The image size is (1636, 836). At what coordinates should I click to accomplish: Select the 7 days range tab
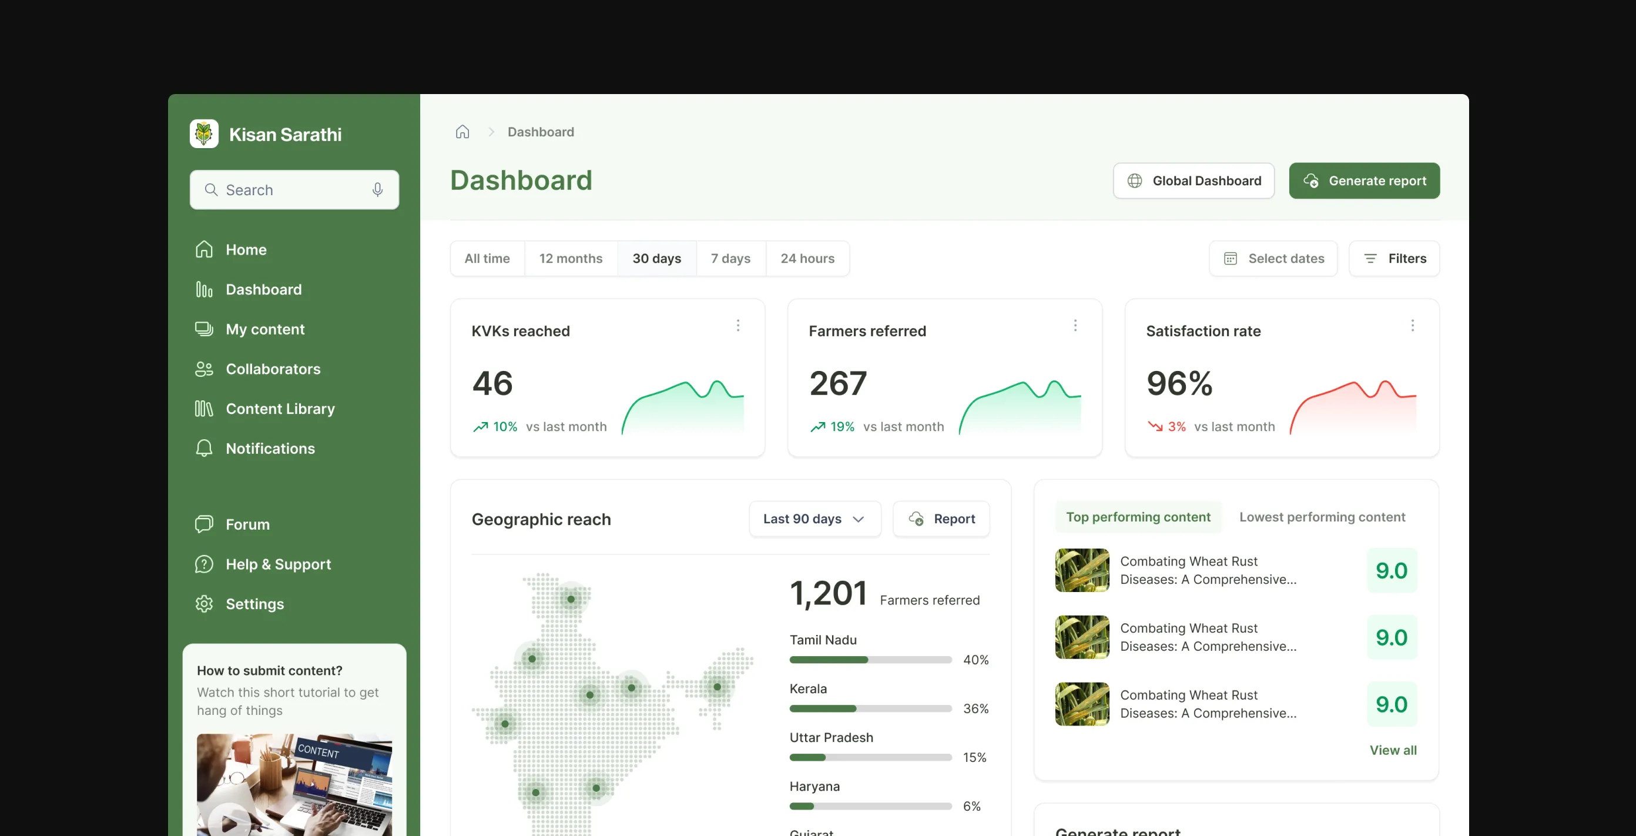(730, 258)
